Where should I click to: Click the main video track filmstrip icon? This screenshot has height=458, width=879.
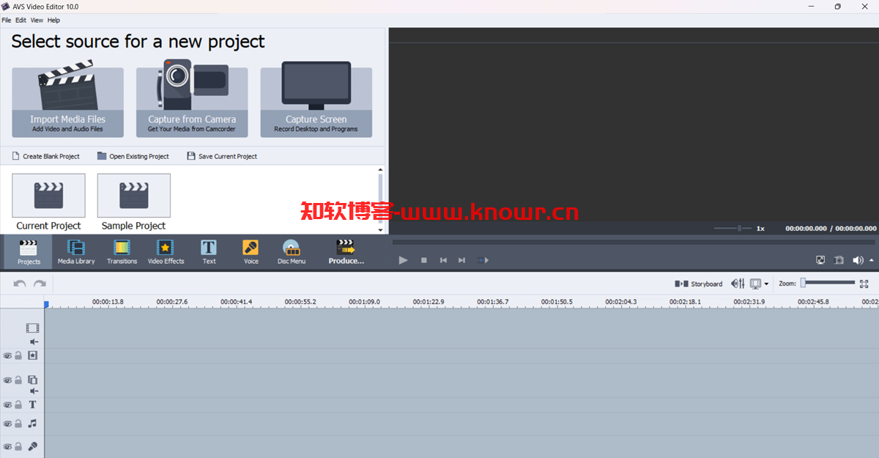pos(32,328)
